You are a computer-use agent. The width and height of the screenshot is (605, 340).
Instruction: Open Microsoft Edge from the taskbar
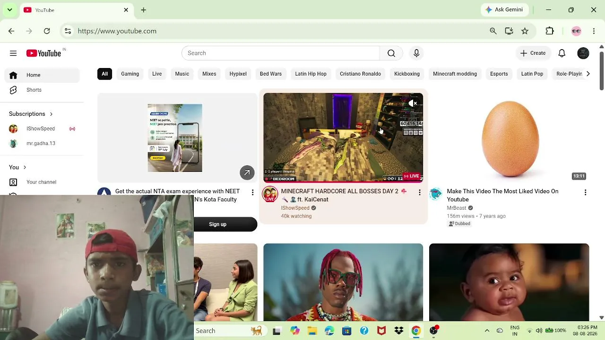click(329, 331)
